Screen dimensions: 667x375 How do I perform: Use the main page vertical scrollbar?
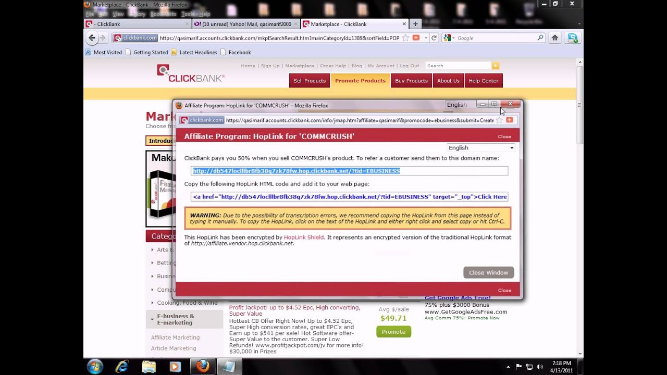[x=580, y=104]
